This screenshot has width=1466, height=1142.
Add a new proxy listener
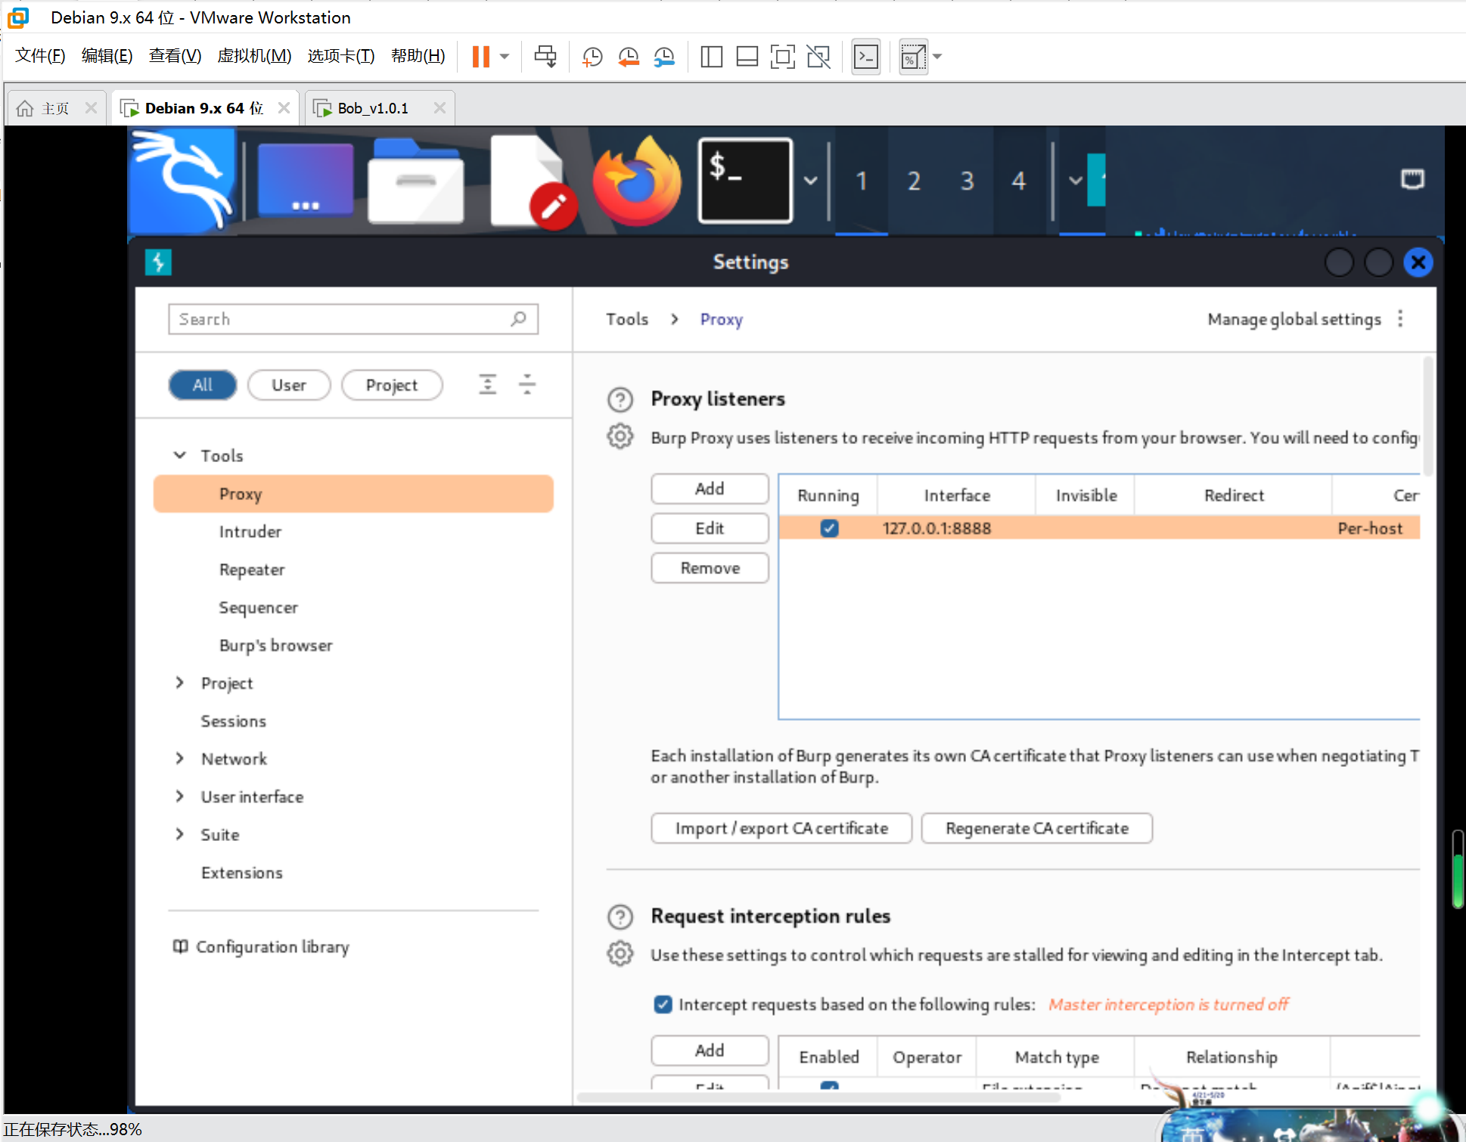[710, 489]
